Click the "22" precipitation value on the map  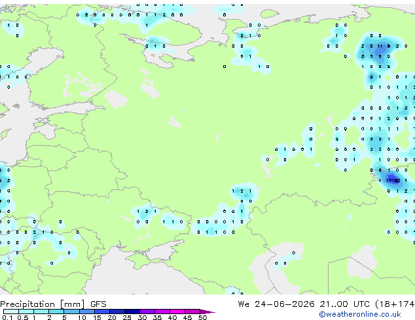pos(397,181)
